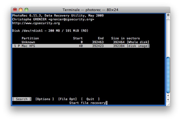Select the Unknown whole disk row
181x121 pixels.
click(85, 42)
